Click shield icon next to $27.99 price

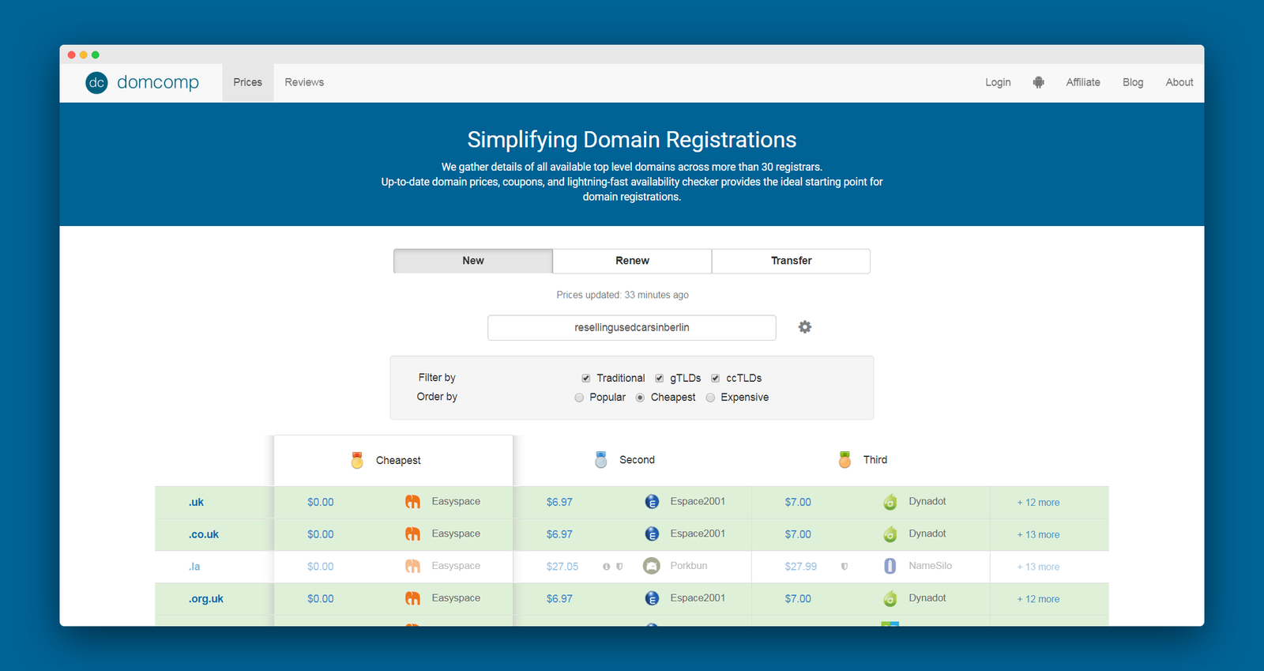click(x=845, y=567)
